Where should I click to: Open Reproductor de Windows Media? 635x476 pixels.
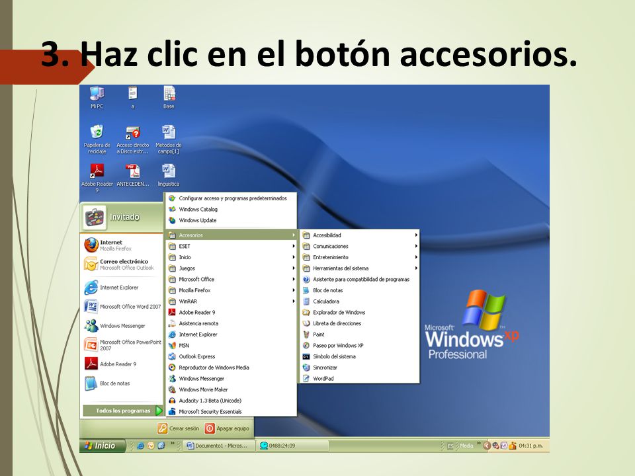232,367
